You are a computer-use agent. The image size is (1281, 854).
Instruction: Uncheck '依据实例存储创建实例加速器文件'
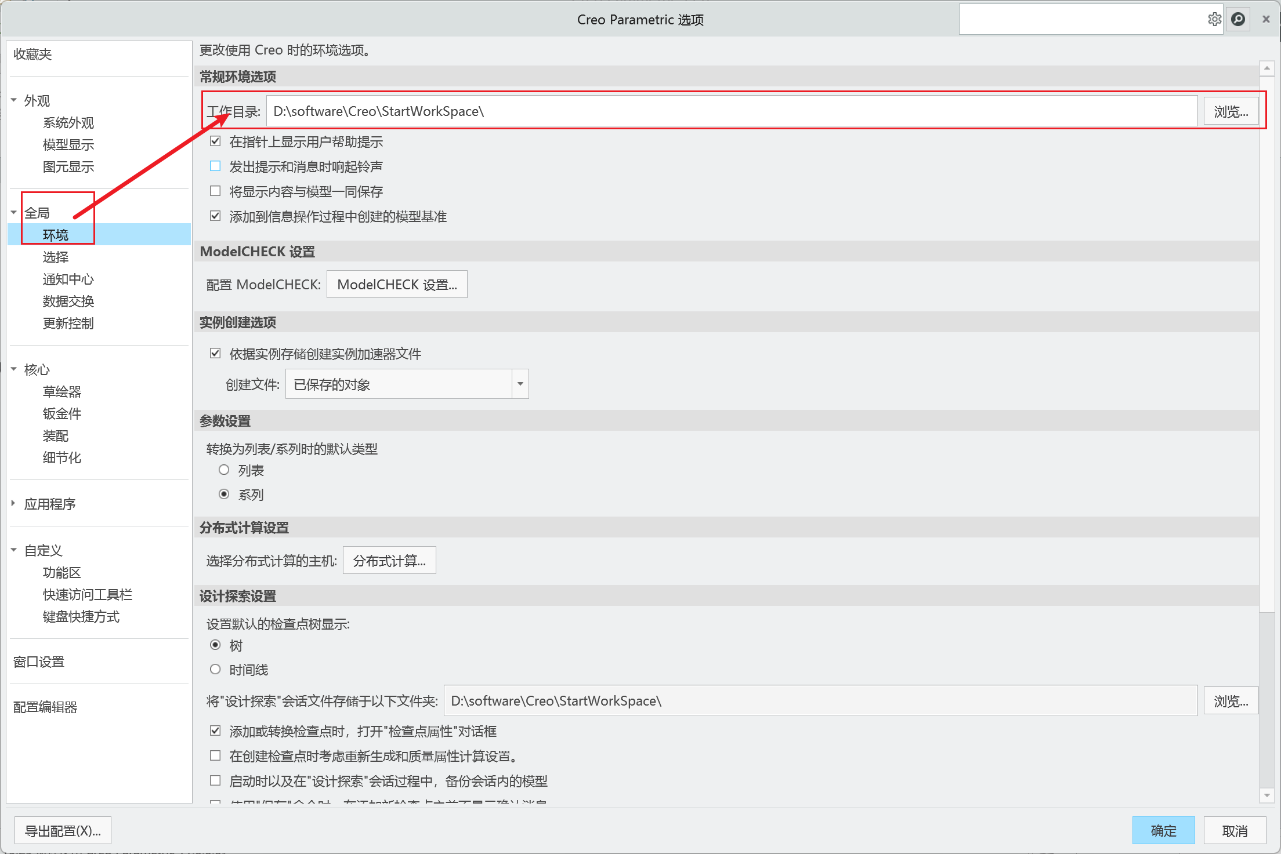tap(215, 353)
